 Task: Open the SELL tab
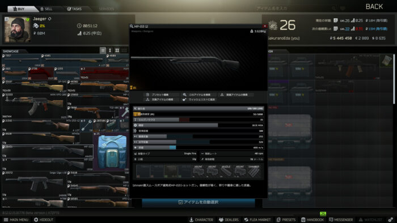46,9
